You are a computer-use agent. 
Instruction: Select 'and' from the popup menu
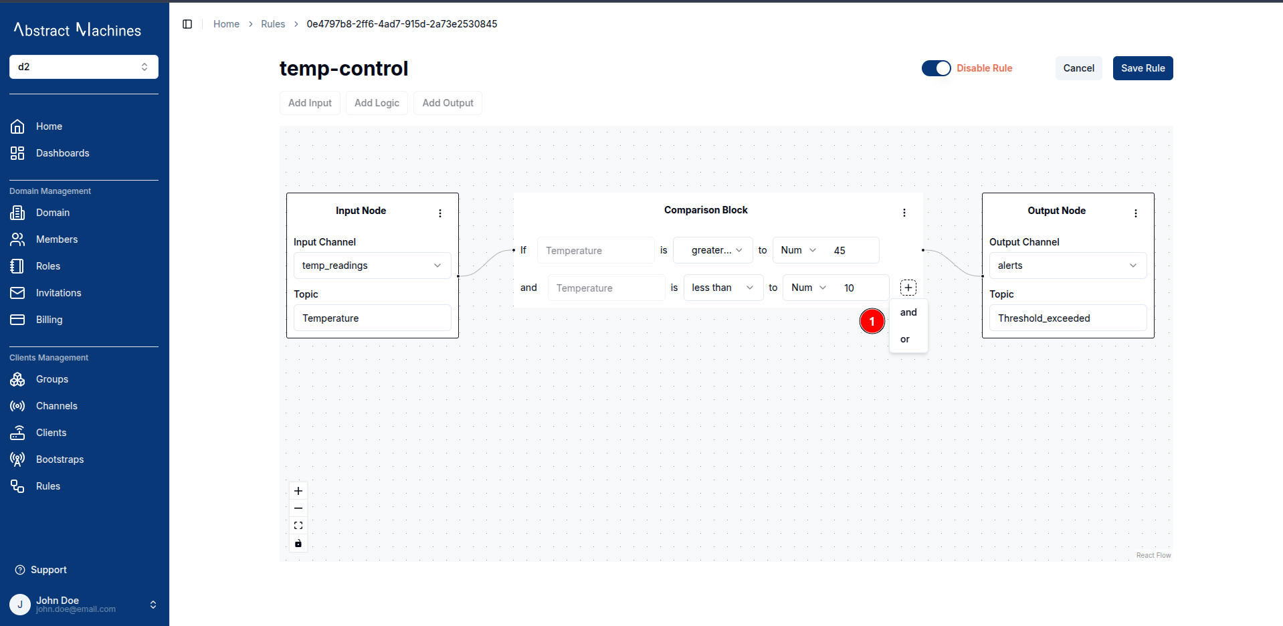[x=908, y=312]
